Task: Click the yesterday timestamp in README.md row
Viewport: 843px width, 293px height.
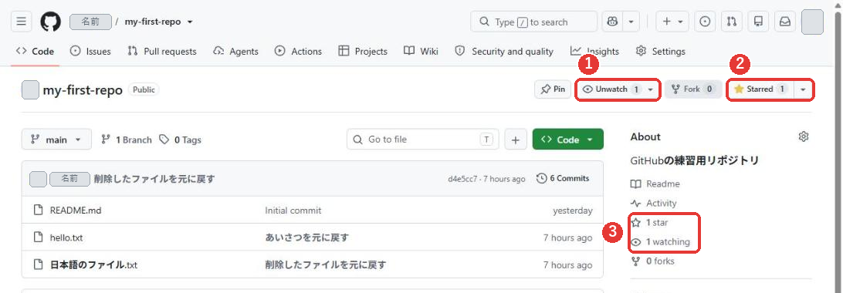Action: pyautogui.click(x=573, y=210)
